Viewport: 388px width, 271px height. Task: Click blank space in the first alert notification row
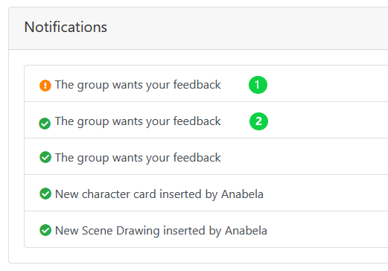[x=328, y=84]
